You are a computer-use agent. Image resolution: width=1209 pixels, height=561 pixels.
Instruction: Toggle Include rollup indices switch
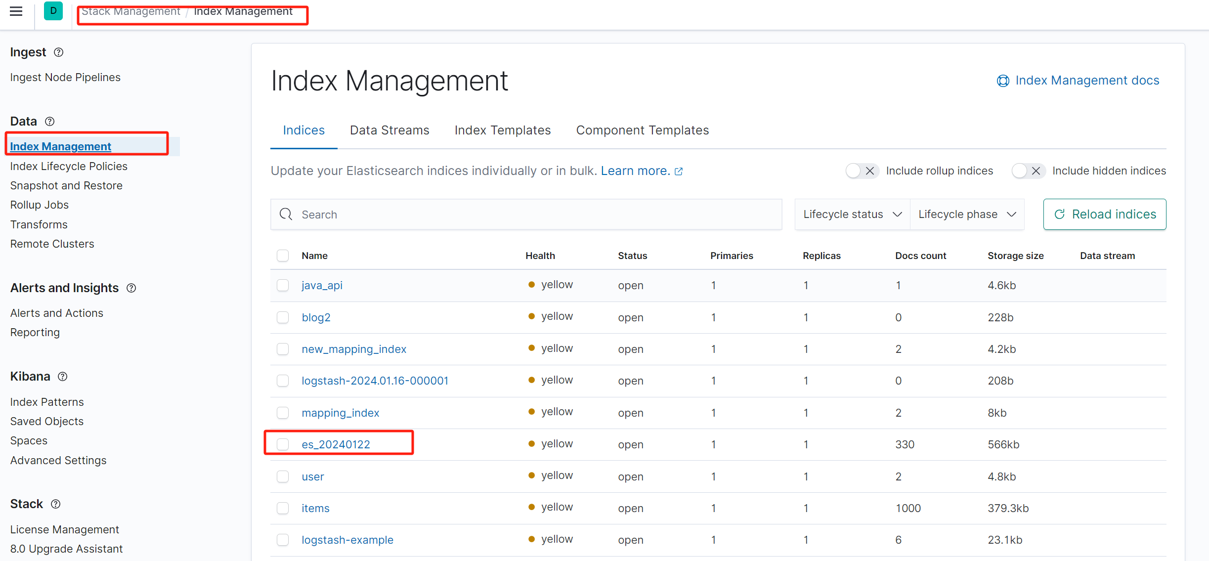(862, 171)
